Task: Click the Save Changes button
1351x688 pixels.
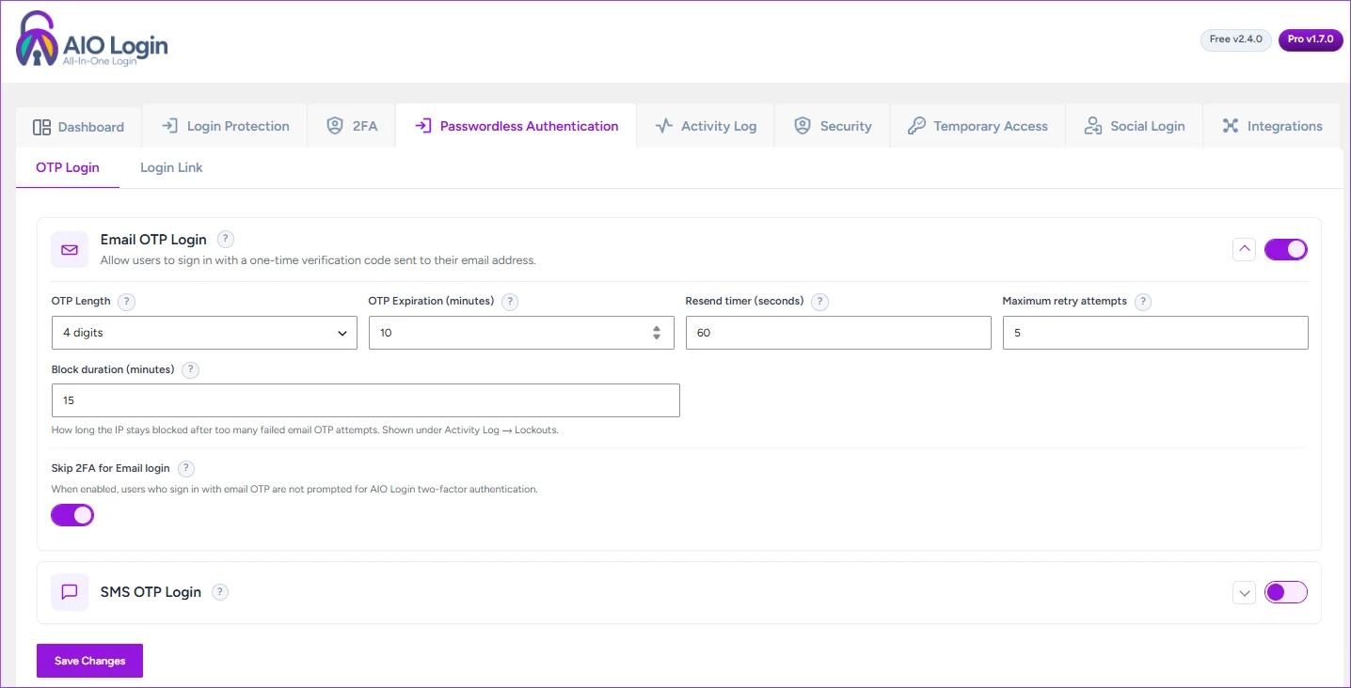Action: 89,661
